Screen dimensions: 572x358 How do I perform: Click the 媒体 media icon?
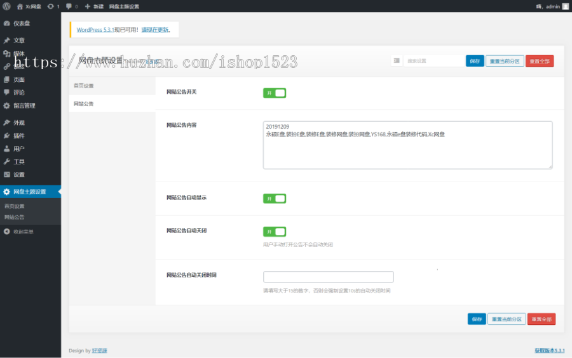[6, 53]
